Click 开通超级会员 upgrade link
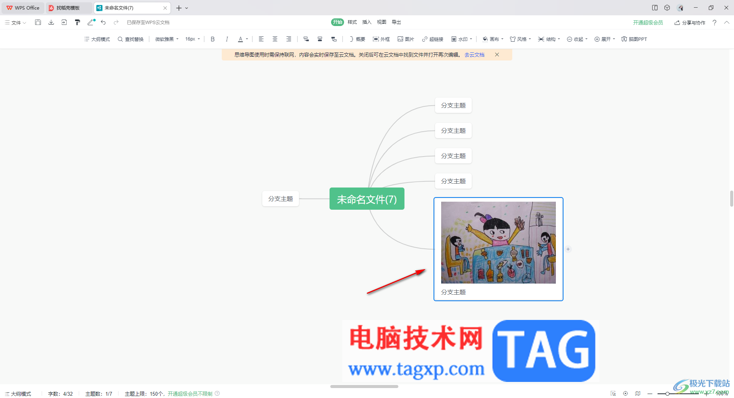 (648, 23)
